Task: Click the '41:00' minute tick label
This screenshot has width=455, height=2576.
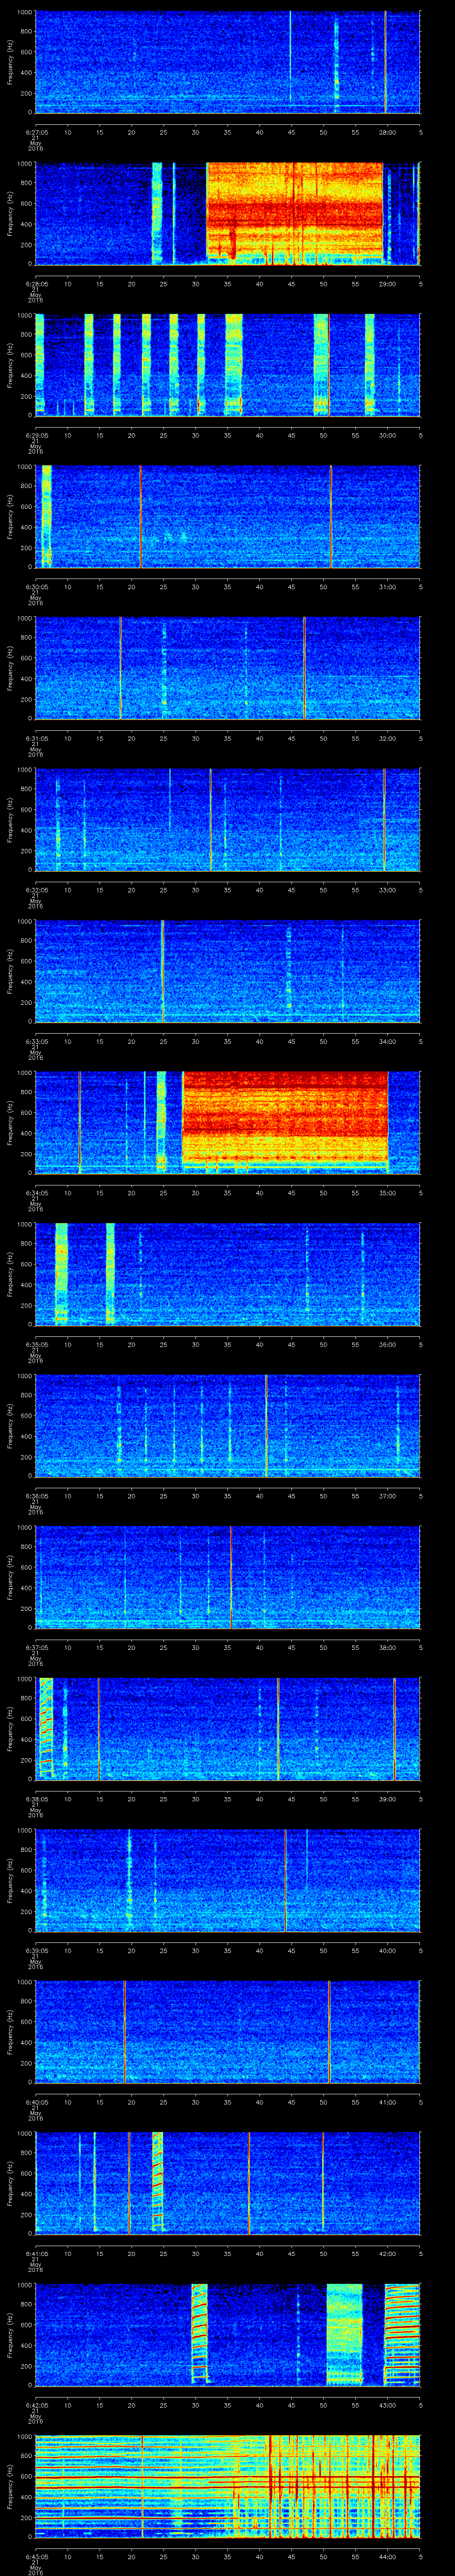Action: 387,2101
